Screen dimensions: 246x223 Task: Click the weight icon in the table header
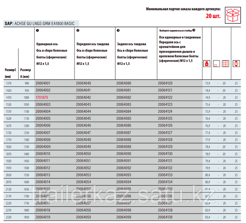coord(207,64)
